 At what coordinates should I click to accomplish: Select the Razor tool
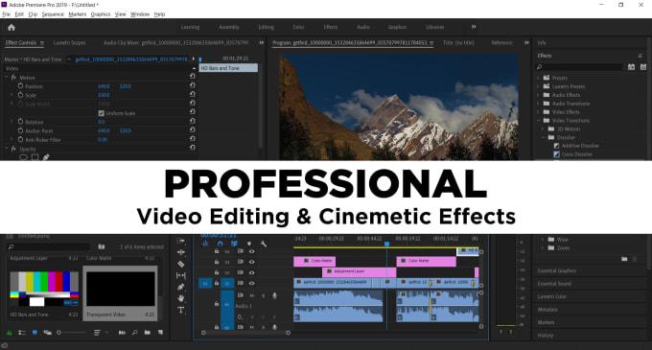(x=181, y=264)
